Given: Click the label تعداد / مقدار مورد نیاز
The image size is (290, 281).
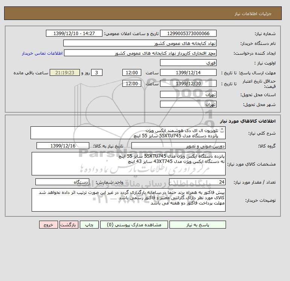Looking at the screenshot, I should tap(255, 182).
